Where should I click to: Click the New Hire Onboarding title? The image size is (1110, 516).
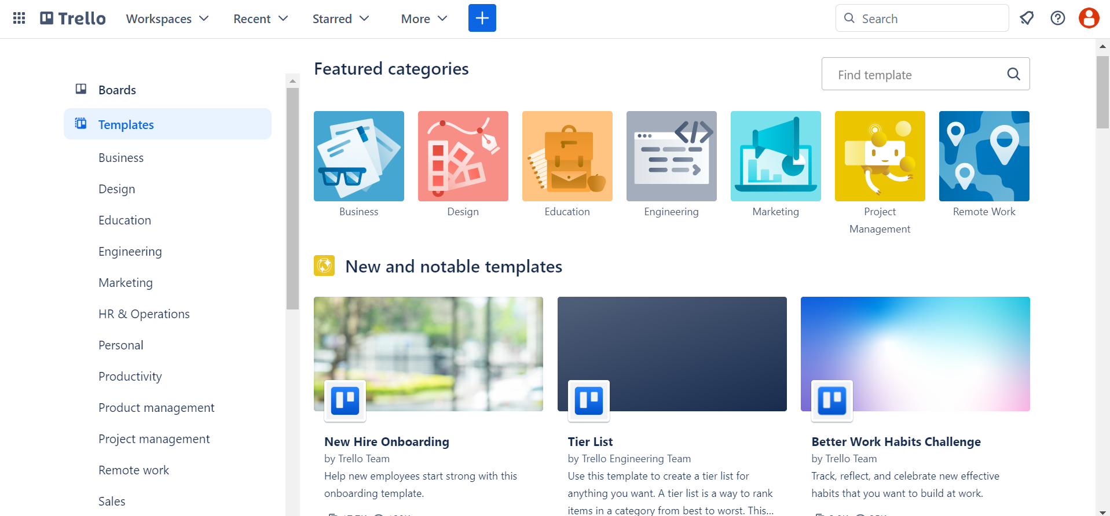pos(387,441)
